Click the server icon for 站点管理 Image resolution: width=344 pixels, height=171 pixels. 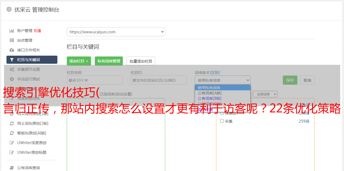pyautogui.click(x=12, y=40)
